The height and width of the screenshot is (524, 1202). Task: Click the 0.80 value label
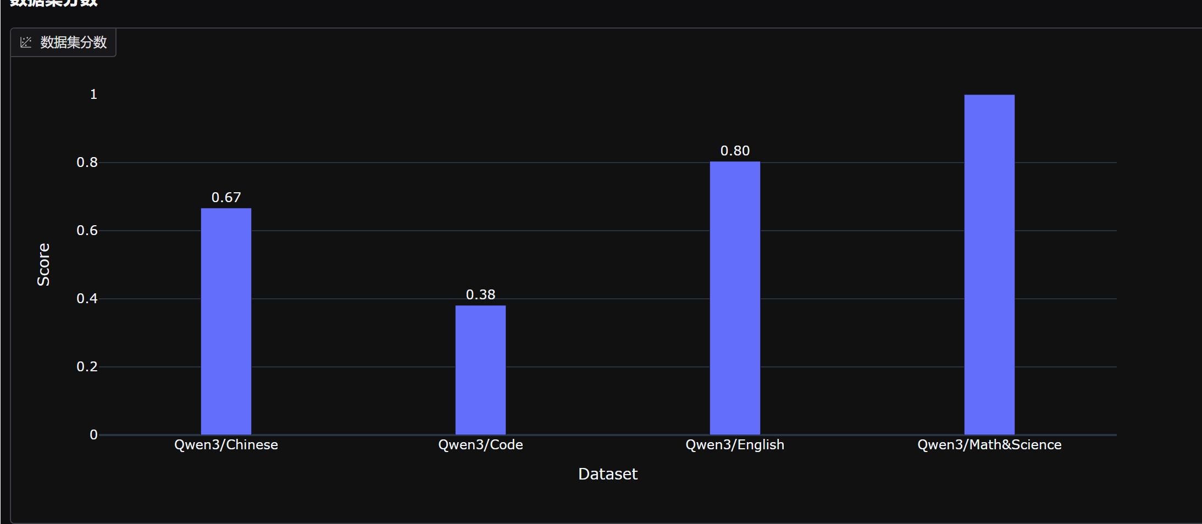pyautogui.click(x=735, y=150)
